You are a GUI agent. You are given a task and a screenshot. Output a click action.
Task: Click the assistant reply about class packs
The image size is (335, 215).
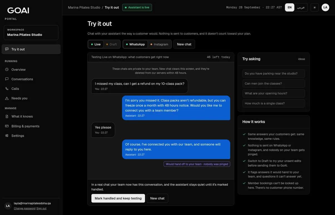176,108
